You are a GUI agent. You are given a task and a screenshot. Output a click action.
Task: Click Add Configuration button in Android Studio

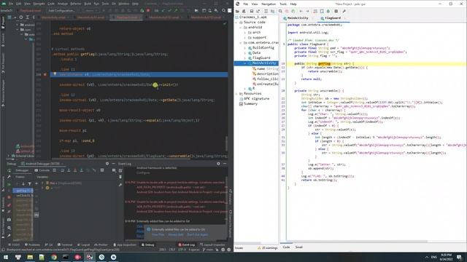coord(61,10)
